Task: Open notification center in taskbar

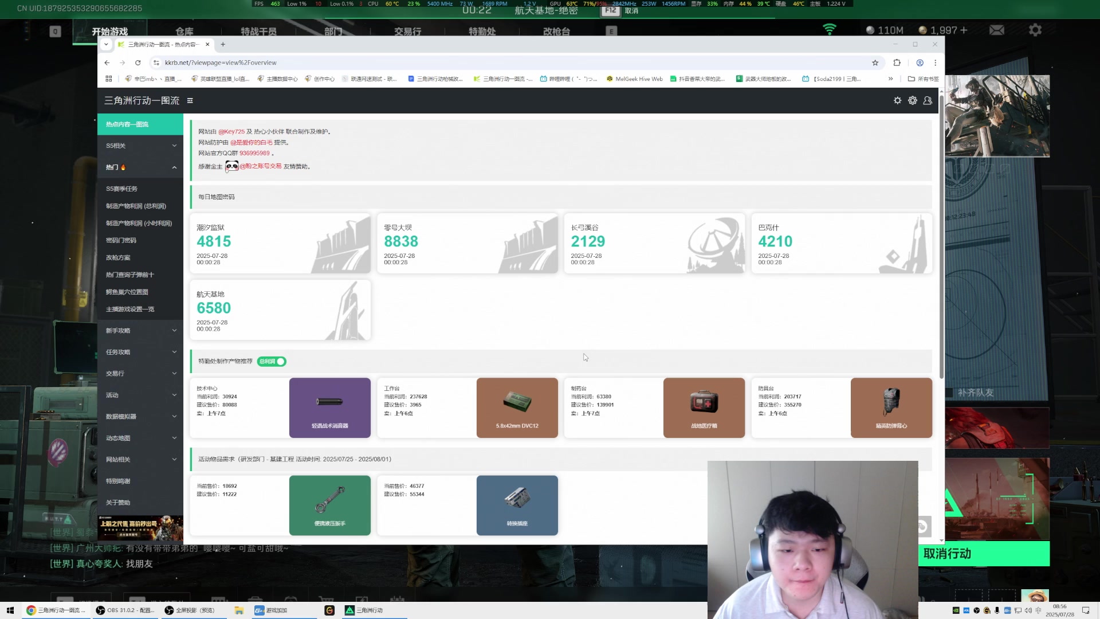Action: [1086, 610]
